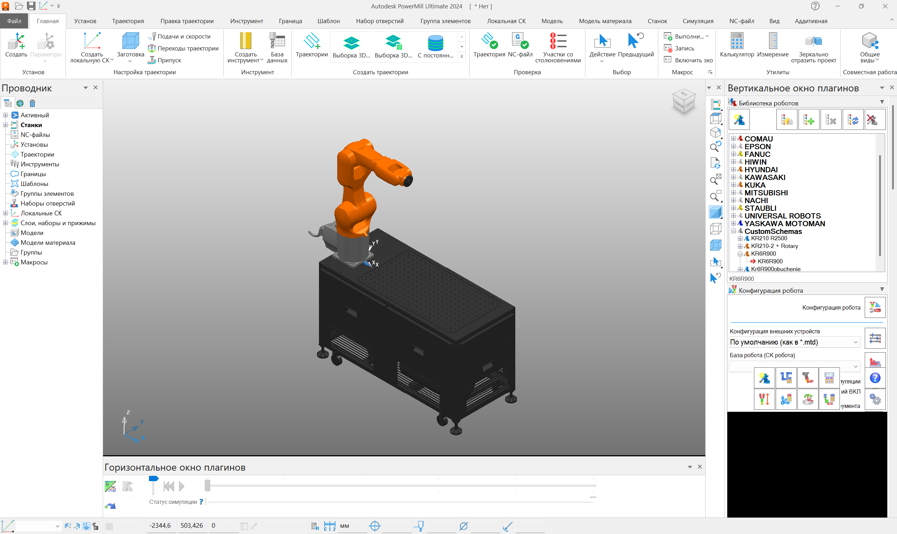Click the play simulation button
This screenshot has width=897, height=534.
point(182,486)
